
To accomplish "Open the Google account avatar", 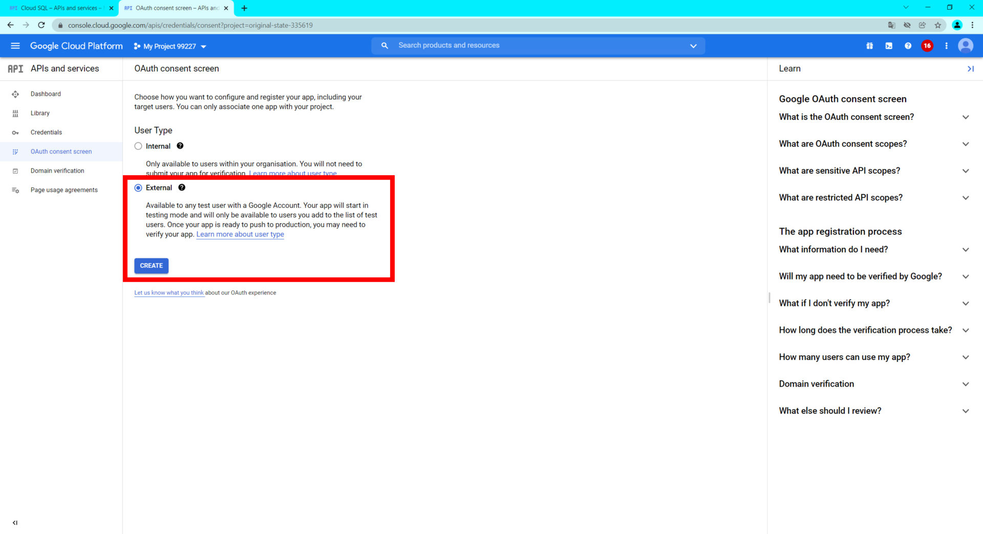I will coord(966,46).
